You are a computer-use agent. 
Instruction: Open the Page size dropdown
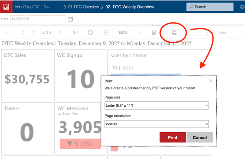[x=157, y=106]
